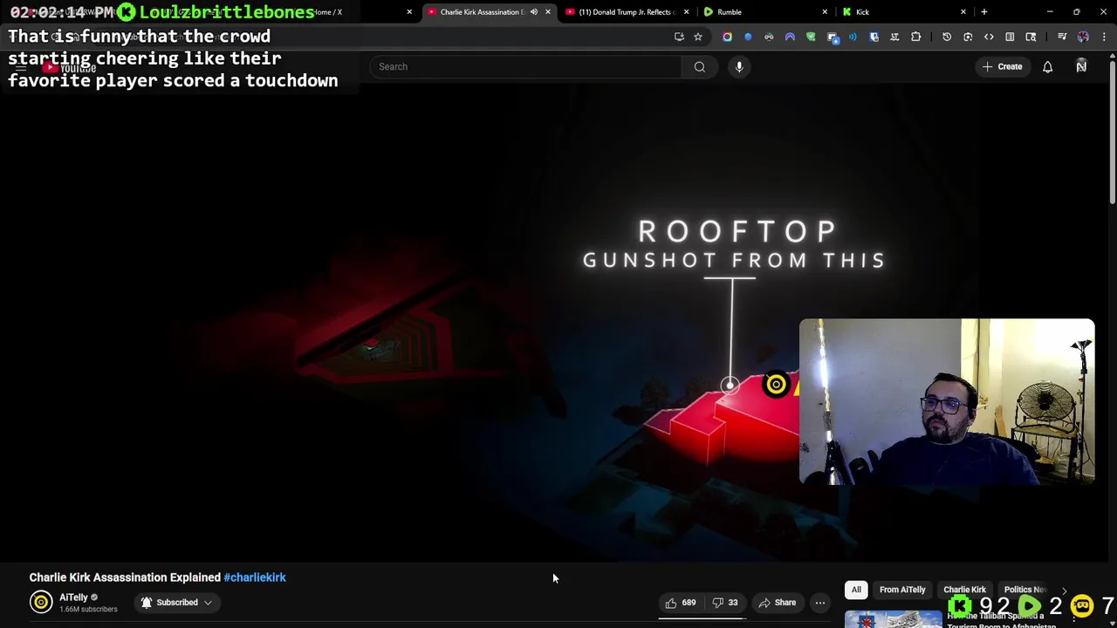Click the sound-wave extension icon
The width and height of the screenshot is (1117, 628).
tap(853, 37)
